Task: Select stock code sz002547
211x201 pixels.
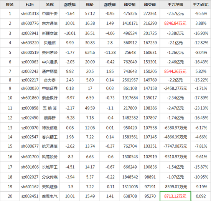Action: click(x=30, y=137)
